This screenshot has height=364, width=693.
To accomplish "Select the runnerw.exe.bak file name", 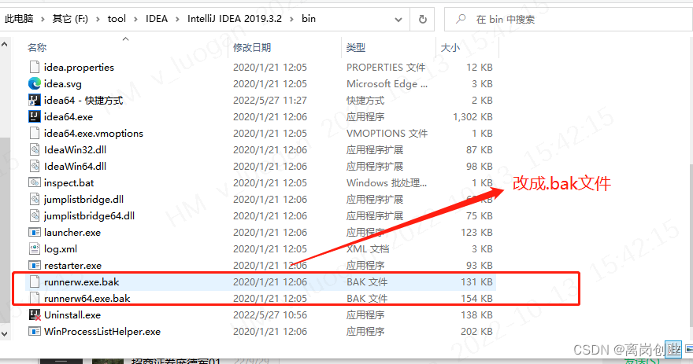I will (82, 282).
